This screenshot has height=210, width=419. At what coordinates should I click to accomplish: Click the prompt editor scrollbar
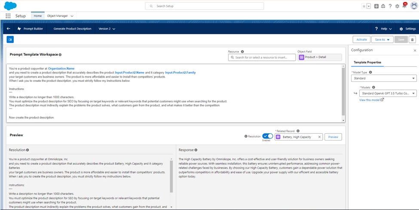[x=343, y=90]
